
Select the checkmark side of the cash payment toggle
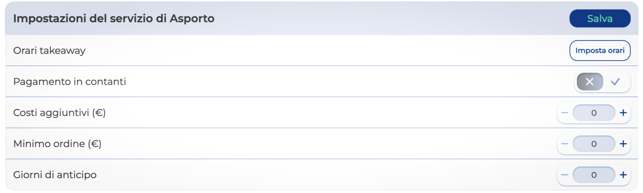coord(615,82)
